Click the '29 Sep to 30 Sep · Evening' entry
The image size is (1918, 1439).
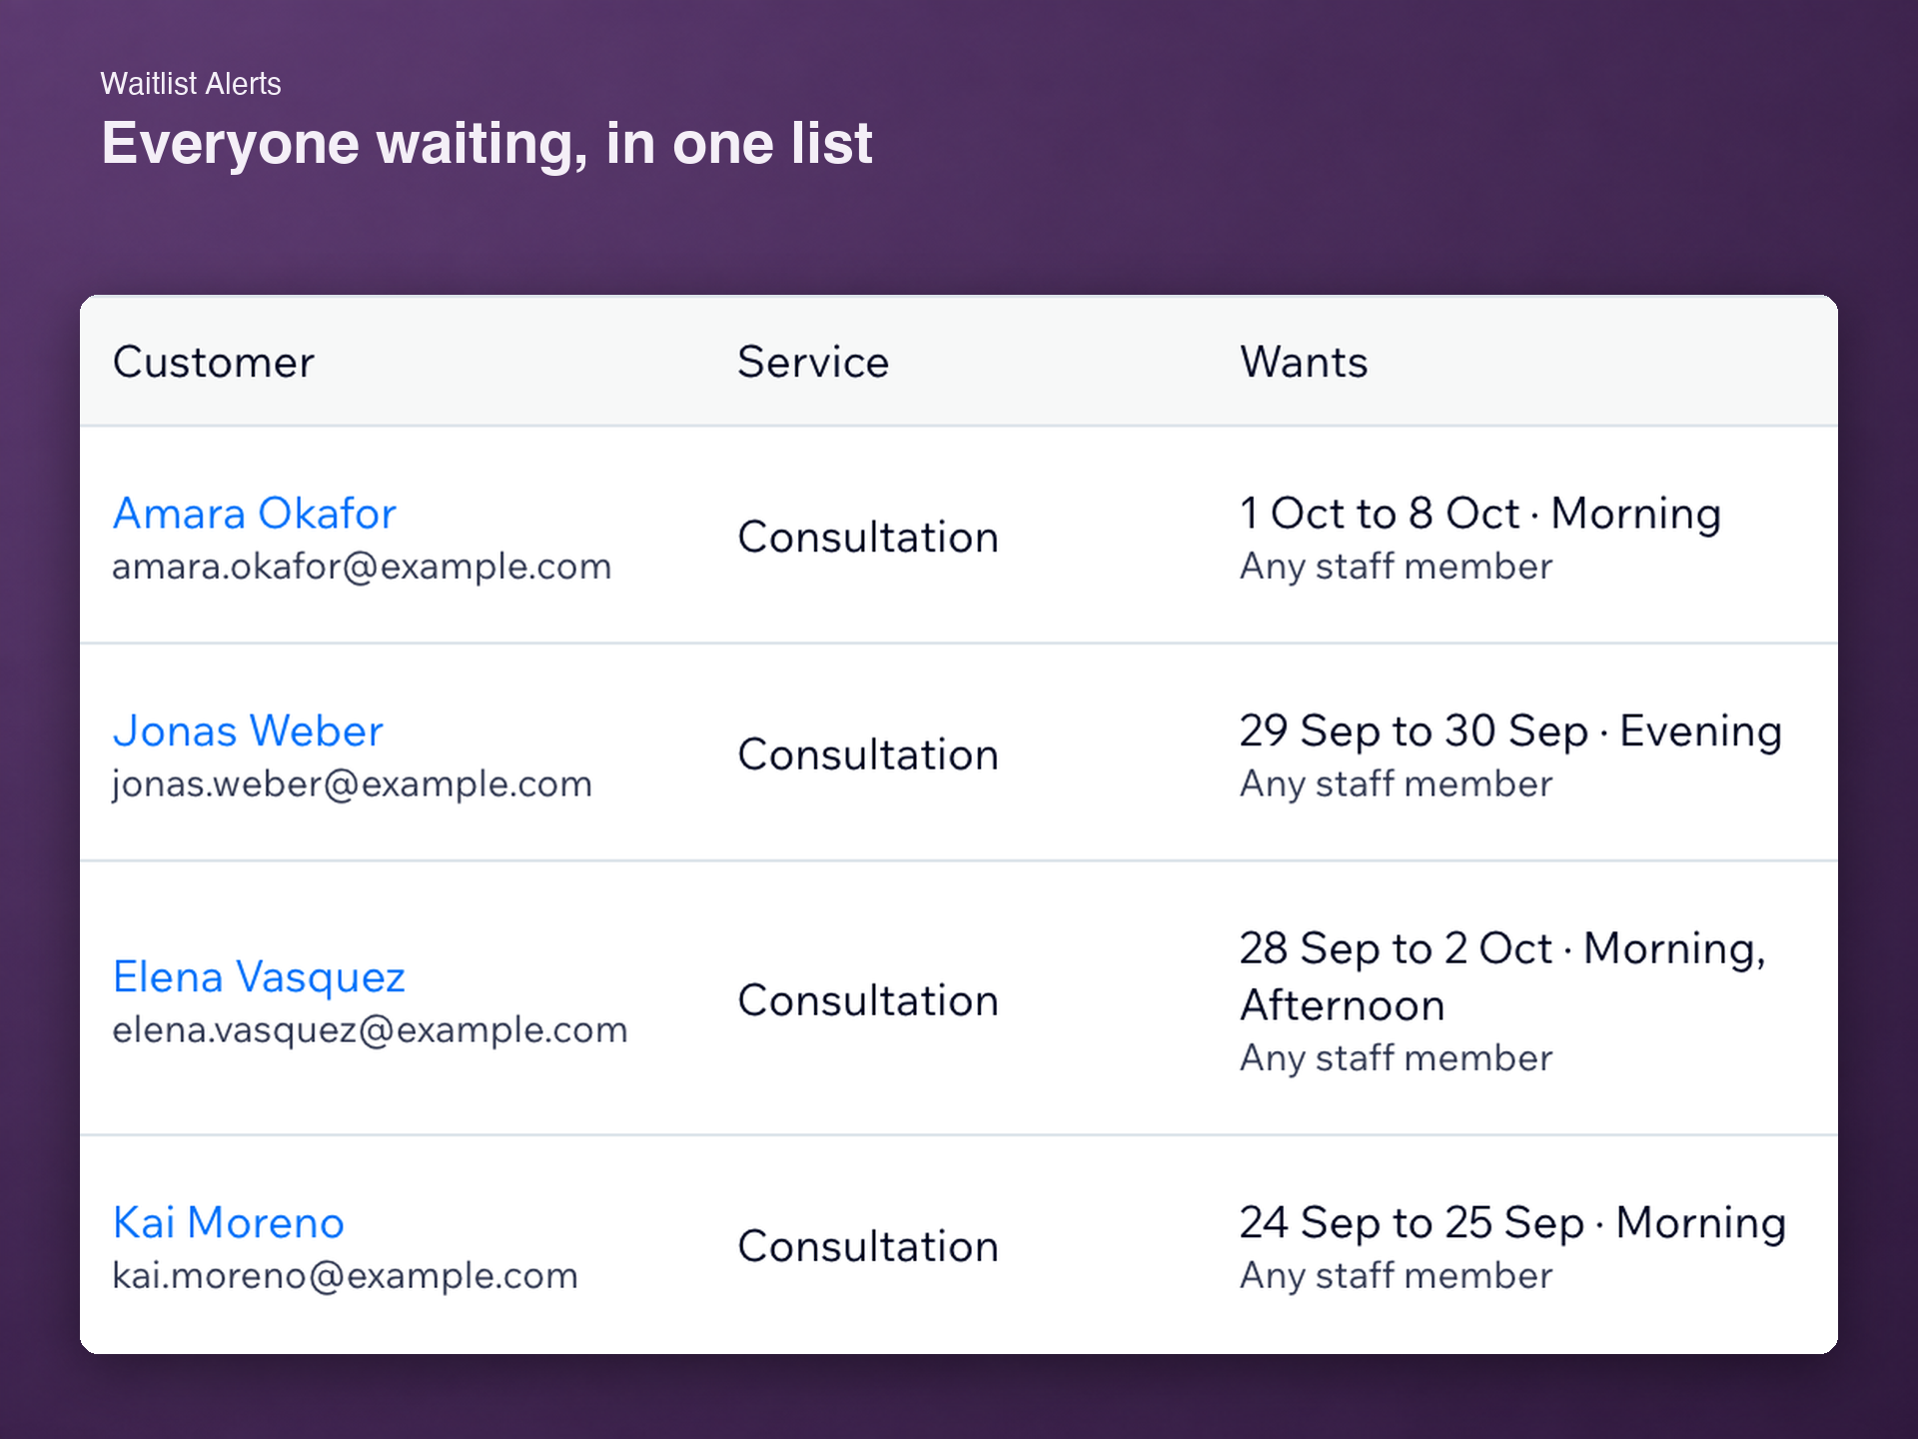1510,731
